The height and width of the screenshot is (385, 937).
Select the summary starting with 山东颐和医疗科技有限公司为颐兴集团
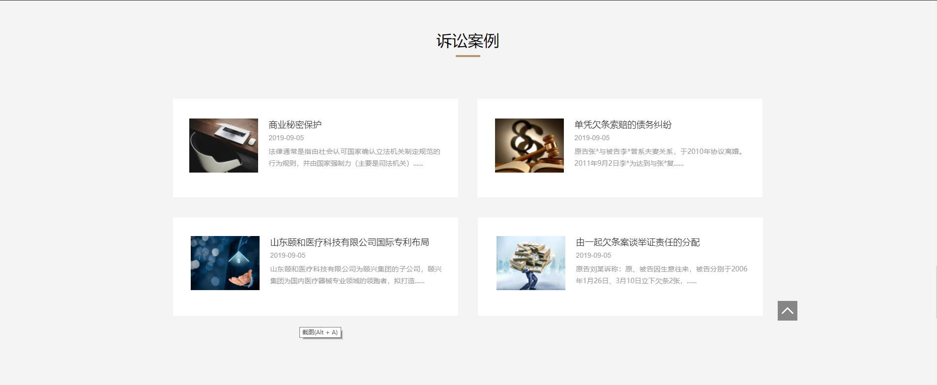355,275
